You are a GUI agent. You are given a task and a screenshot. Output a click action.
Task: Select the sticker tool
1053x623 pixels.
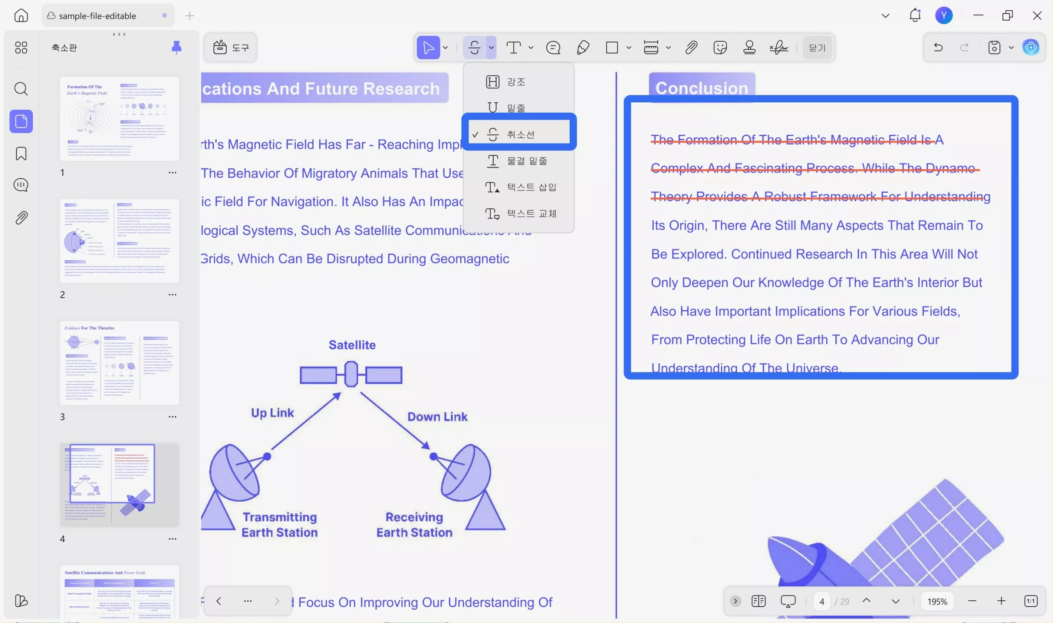coord(720,47)
